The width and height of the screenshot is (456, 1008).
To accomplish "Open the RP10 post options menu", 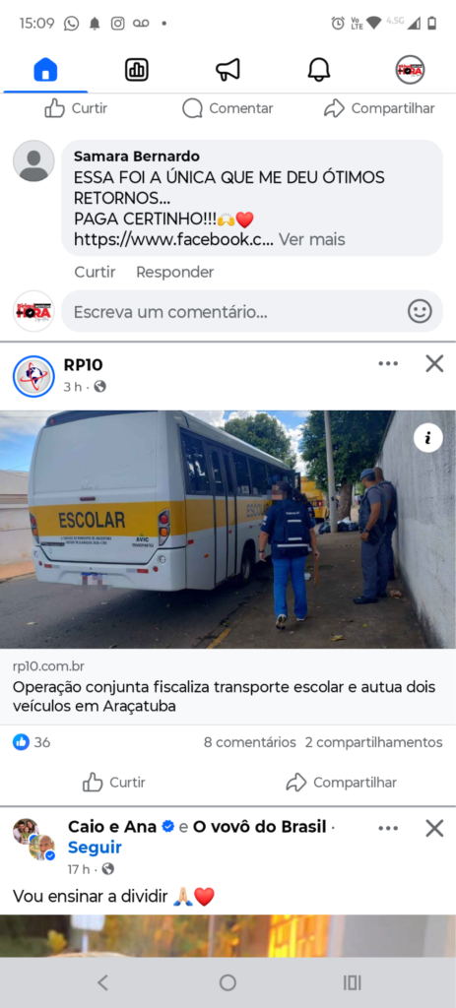I will [x=388, y=364].
